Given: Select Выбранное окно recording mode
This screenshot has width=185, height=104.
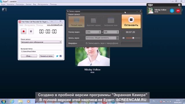Looking at the screenshot, I should 111,22.
